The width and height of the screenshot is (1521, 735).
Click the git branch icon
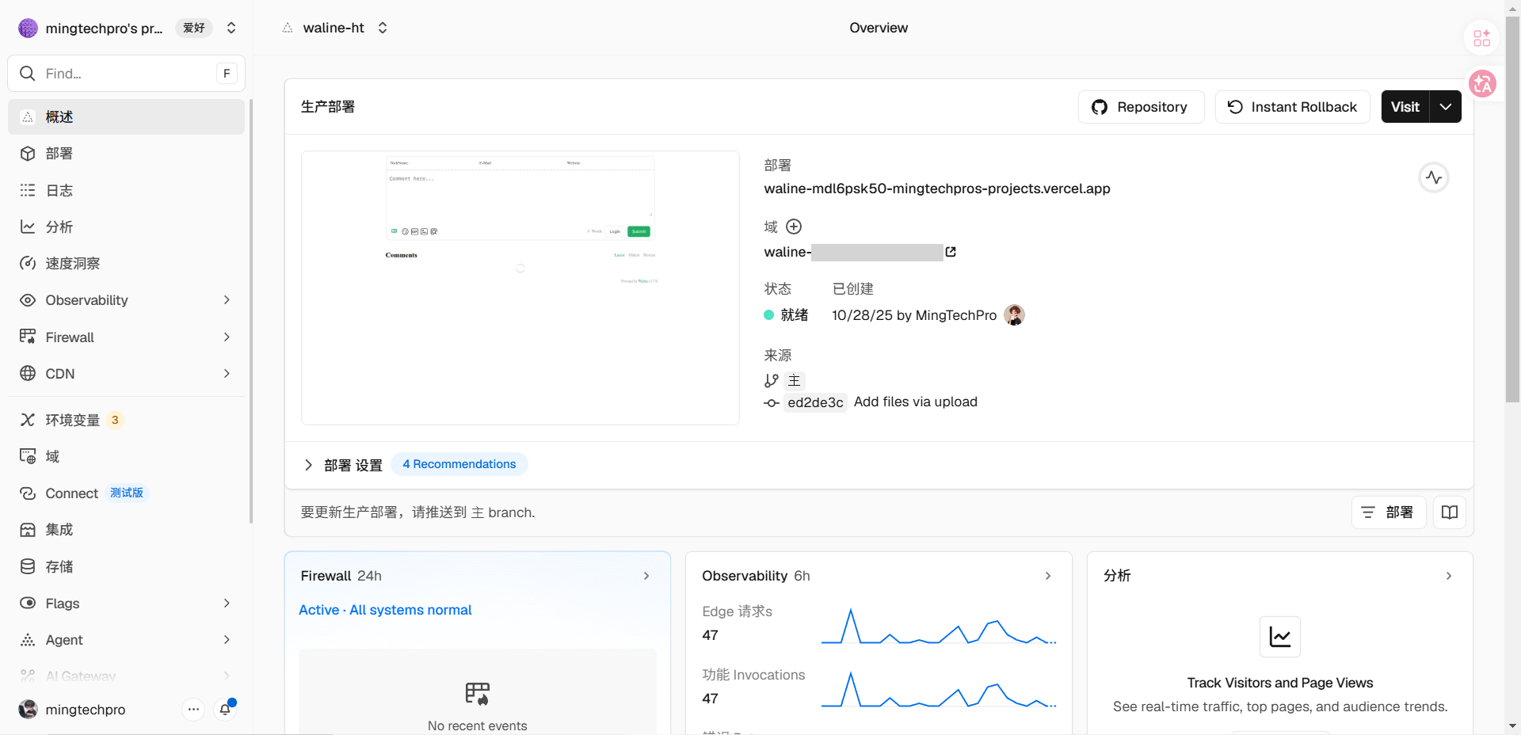(772, 381)
